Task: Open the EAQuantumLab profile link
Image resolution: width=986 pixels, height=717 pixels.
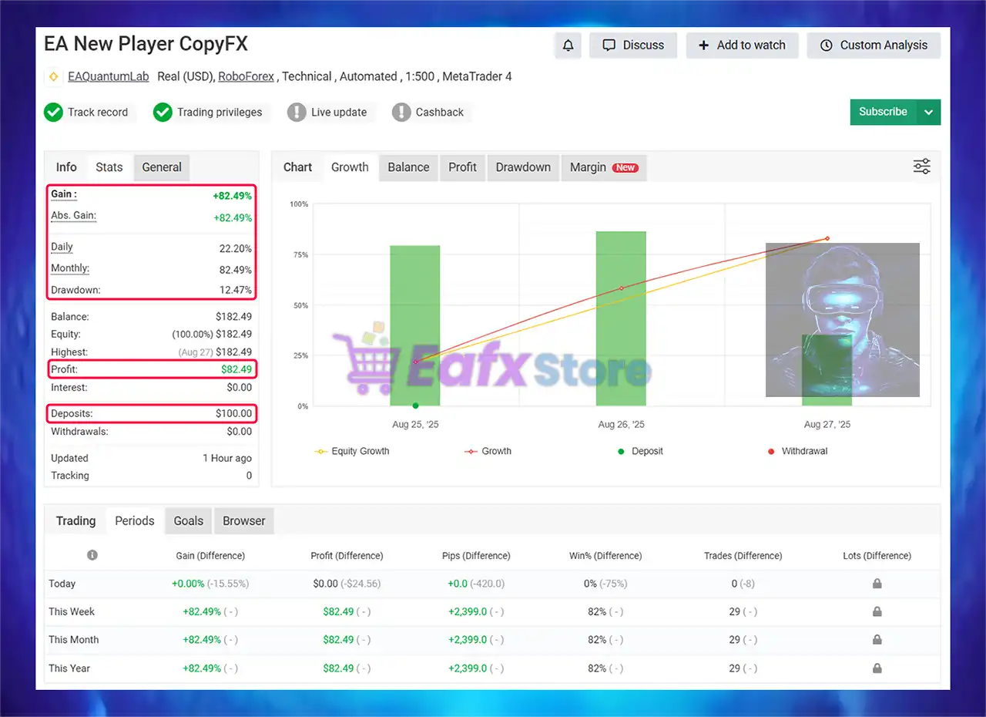Action: point(109,76)
